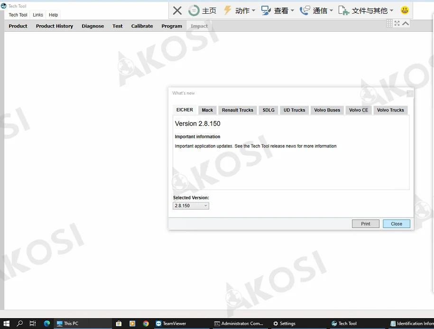Expand the 文件与其他 dropdown arrow

[391, 11]
